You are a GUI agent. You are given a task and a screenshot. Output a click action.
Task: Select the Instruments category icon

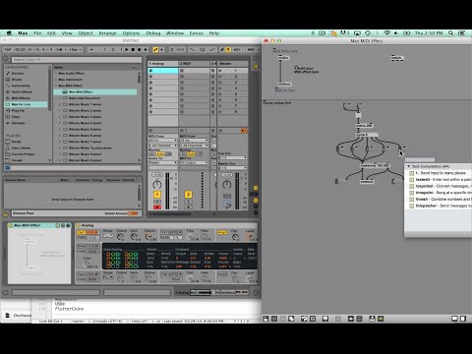pyautogui.click(x=8, y=86)
